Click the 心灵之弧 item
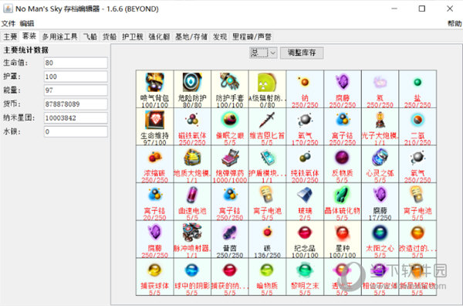This screenshot has height=306, width=463. pos(380,164)
